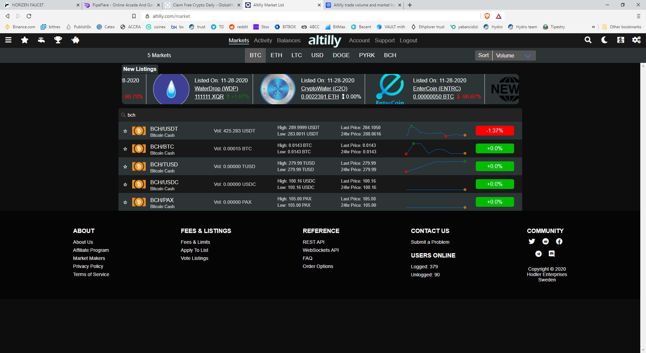Image resolution: width=646 pixels, height=353 pixels.
Task: Click the -1.37% change button for BCH/USDT
Action: (495, 131)
